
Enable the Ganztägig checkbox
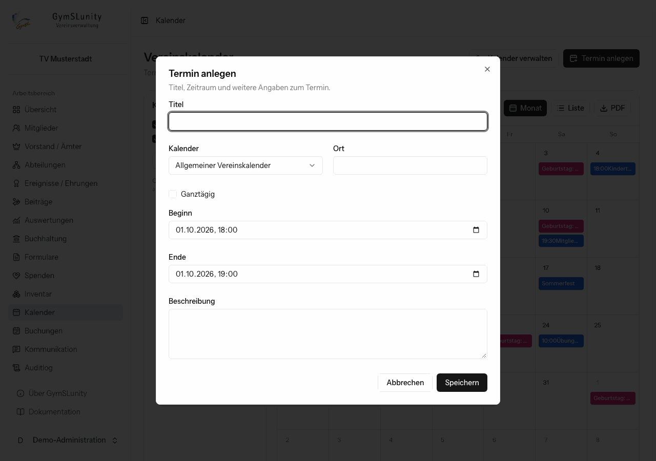173,194
